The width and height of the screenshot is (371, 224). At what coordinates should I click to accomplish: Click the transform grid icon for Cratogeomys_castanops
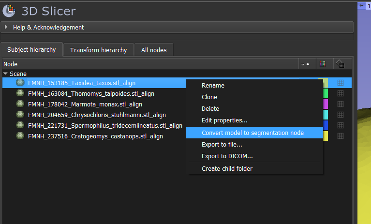(x=341, y=136)
